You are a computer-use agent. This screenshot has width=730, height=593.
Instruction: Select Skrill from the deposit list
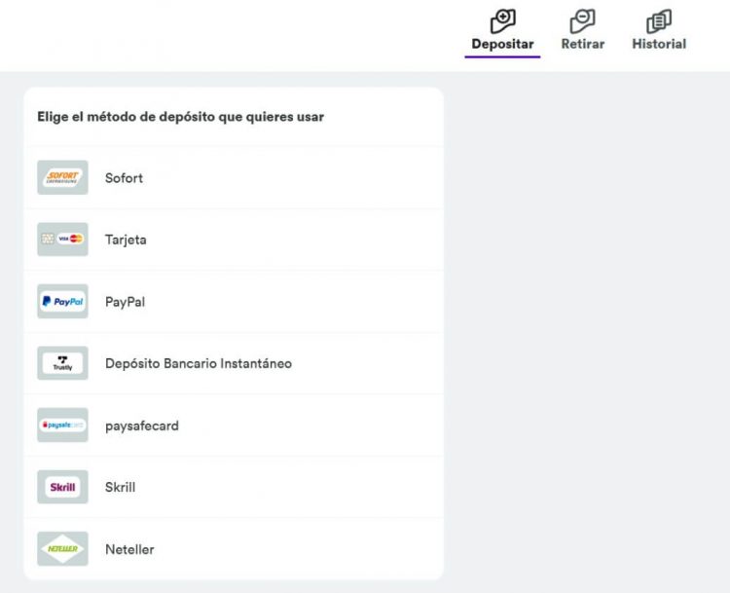click(120, 487)
